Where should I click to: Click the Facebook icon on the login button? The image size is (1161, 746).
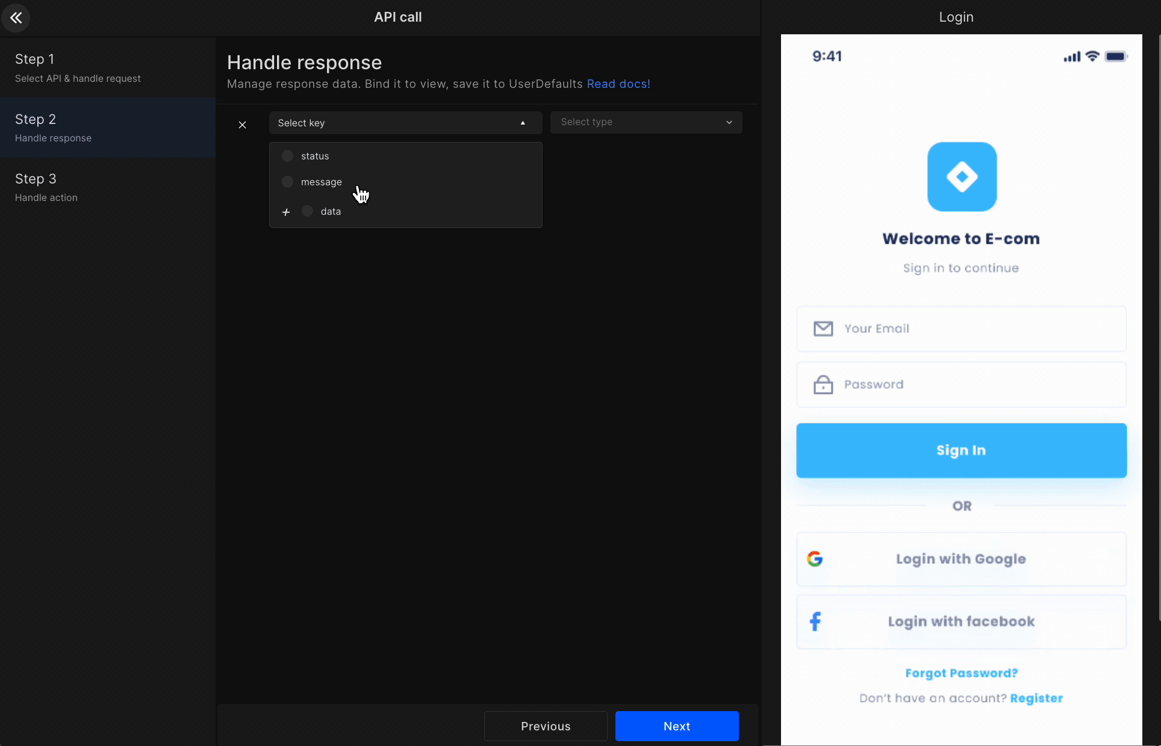click(815, 621)
